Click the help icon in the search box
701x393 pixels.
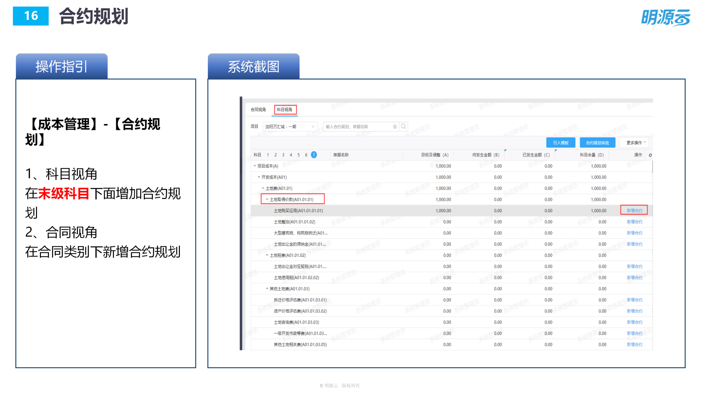(x=395, y=127)
